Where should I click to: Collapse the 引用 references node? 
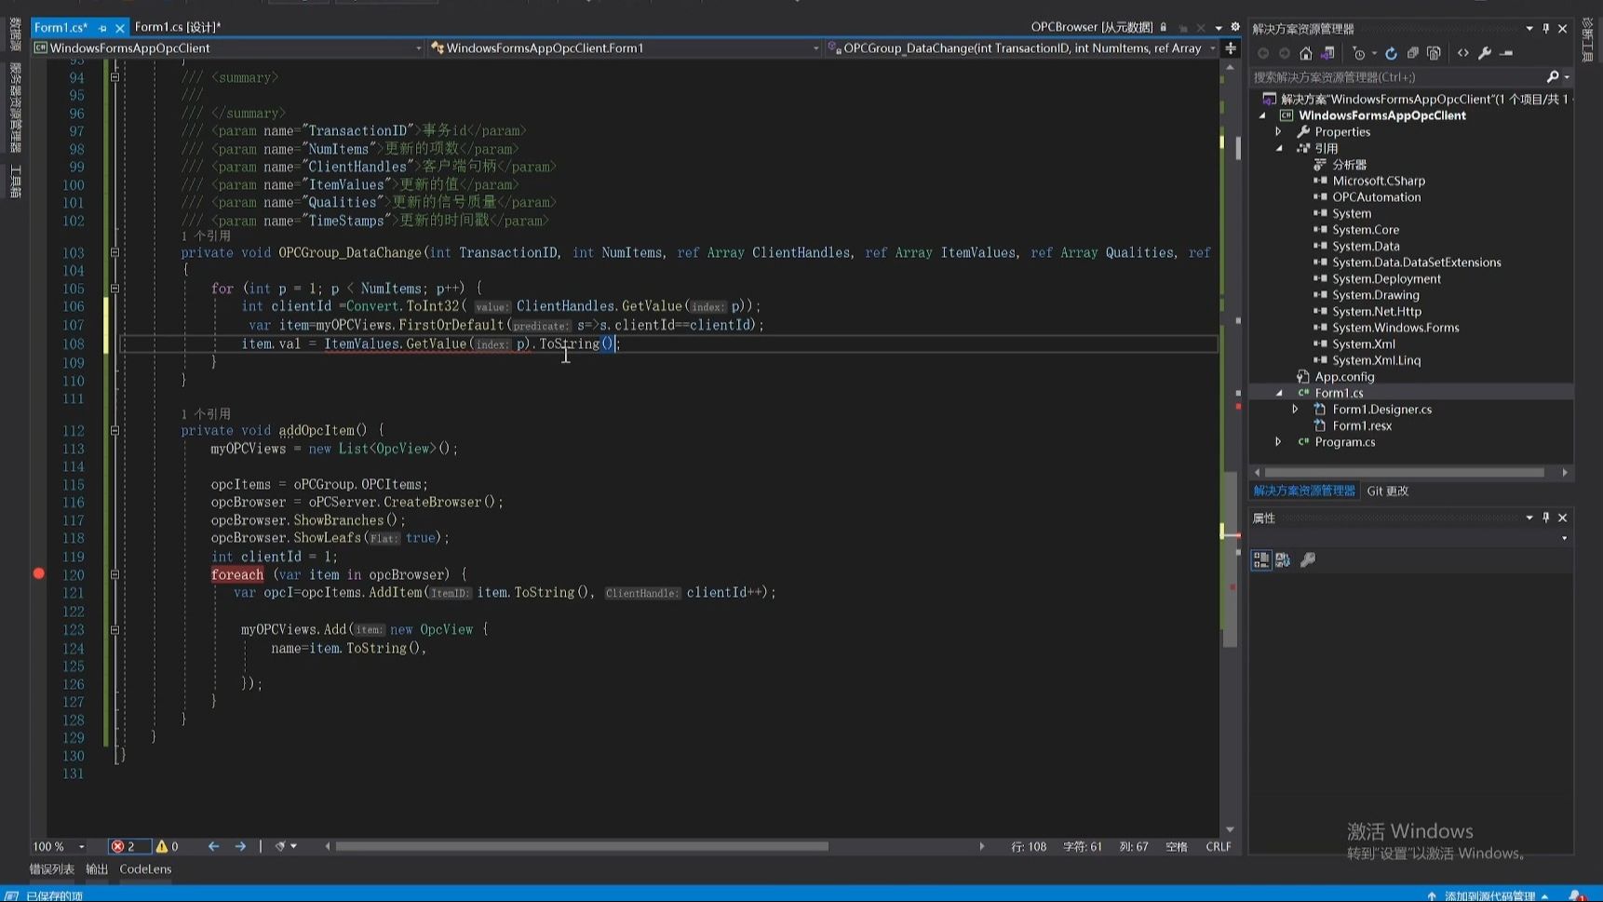[1279, 148]
